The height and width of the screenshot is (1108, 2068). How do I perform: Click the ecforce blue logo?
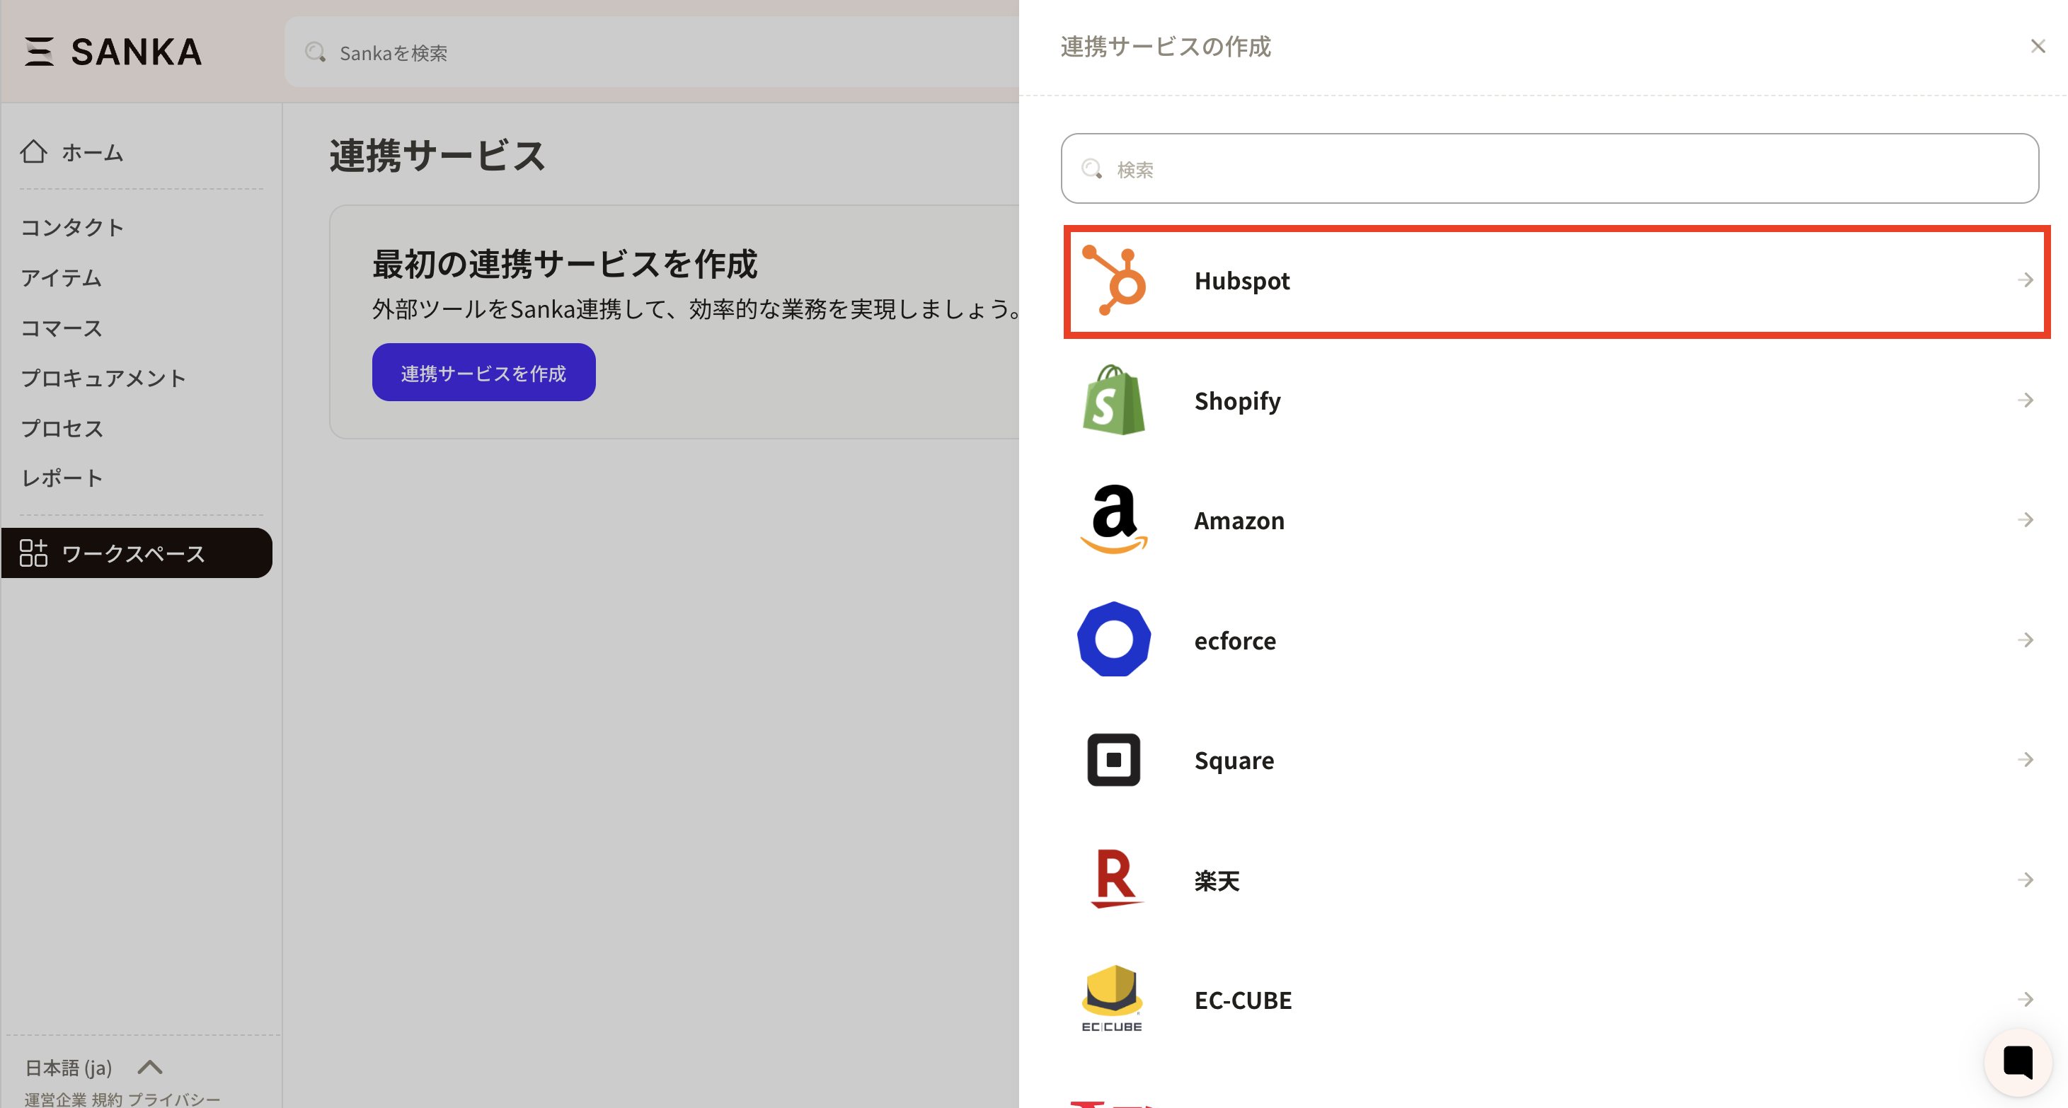pyautogui.click(x=1113, y=640)
